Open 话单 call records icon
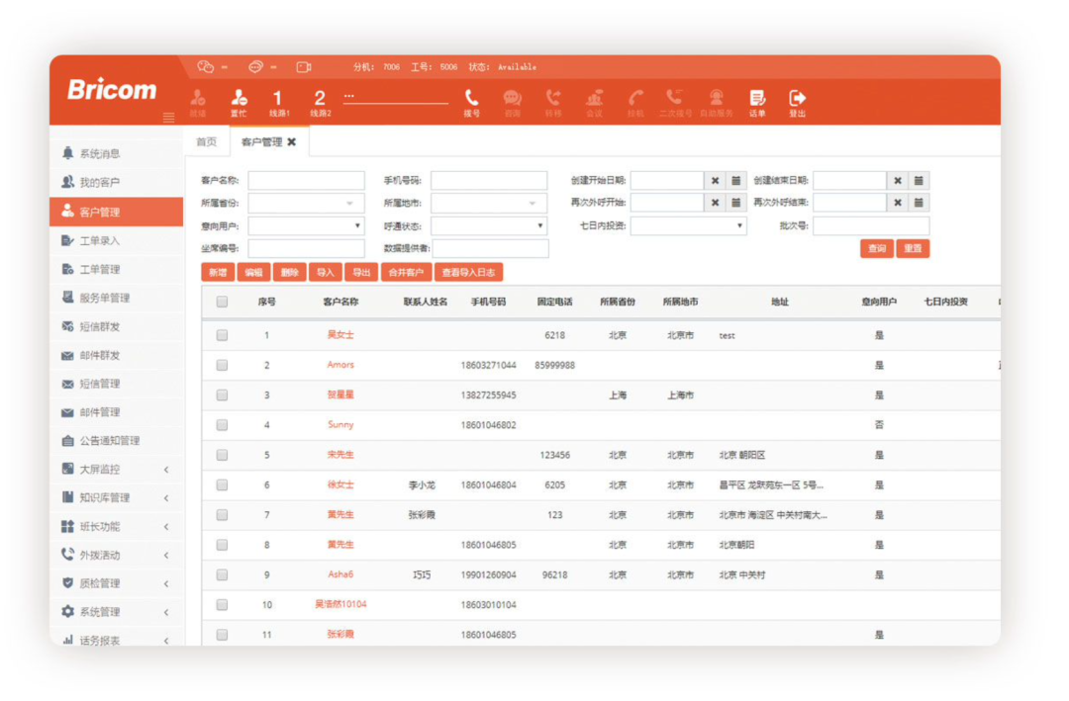Image resolution: width=1069 pixels, height=701 pixels. [757, 100]
